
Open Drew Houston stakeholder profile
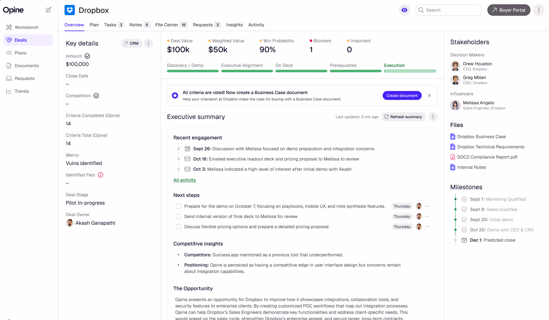(x=471, y=66)
